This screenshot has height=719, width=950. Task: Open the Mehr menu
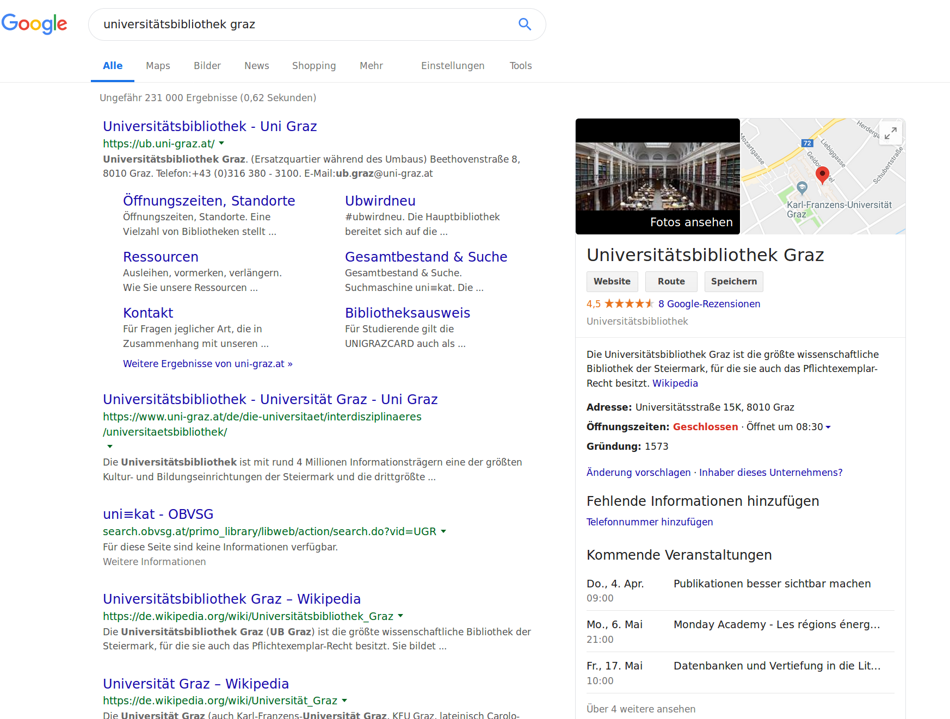click(x=371, y=66)
